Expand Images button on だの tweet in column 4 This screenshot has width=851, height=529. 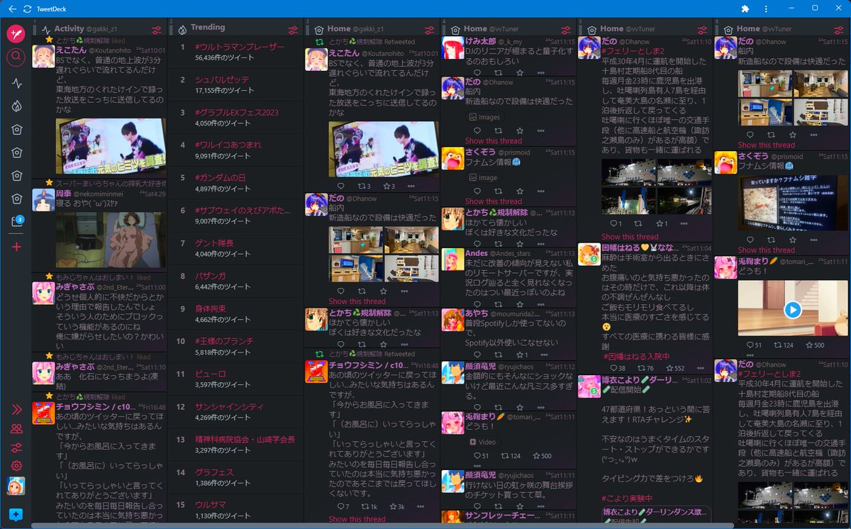[485, 117]
